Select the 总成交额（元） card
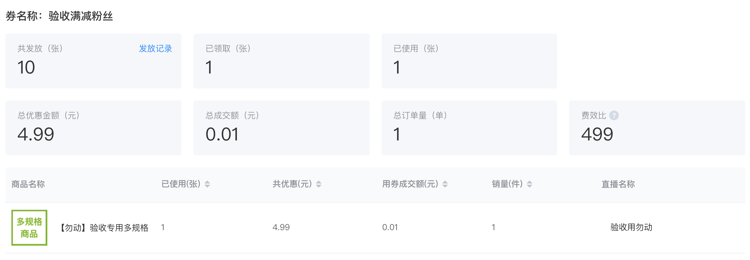This screenshot has width=750, height=260. [x=282, y=128]
